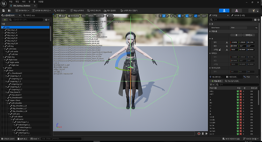
Task: Select the viewport Select (cursor) tool
Action: [157, 16]
